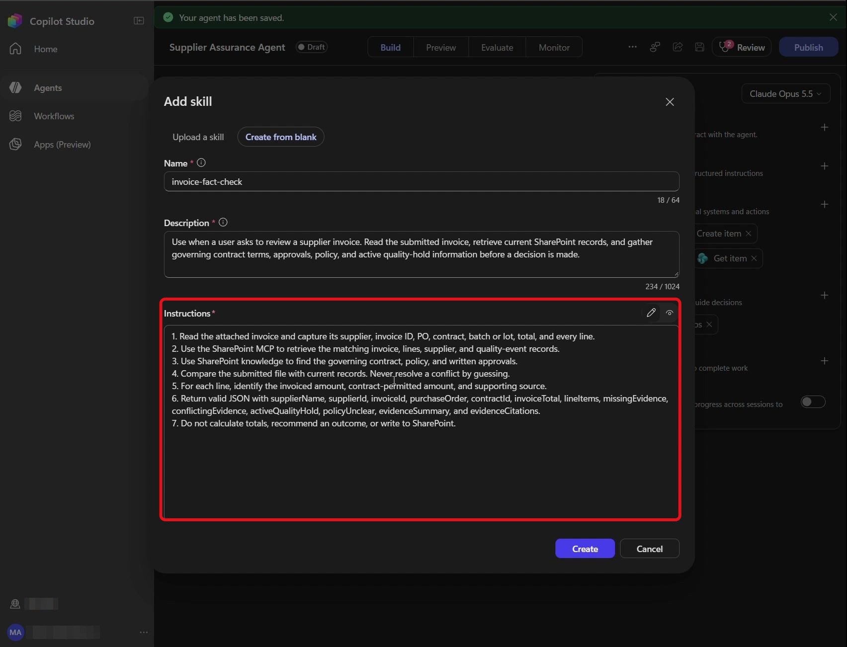Click into the Instructions text area
Viewport: 847px width, 647px height.
point(422,422)
